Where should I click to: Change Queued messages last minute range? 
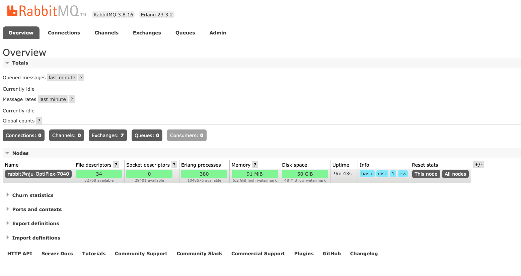tap(62, 77)
